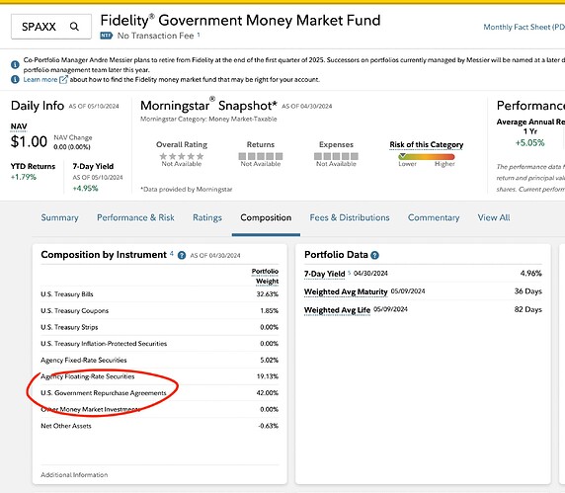Open the Performance & Risk tab

point(135,217)
